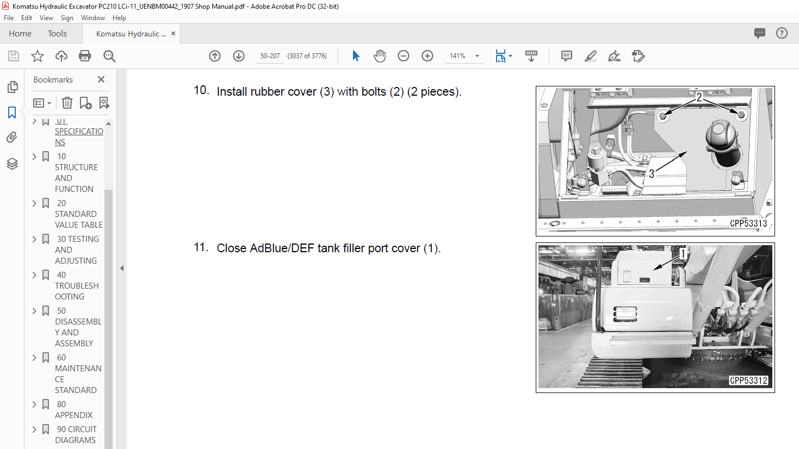Click the cloud upload icon
The image size is (799, 449).
[x=61, y=56]
